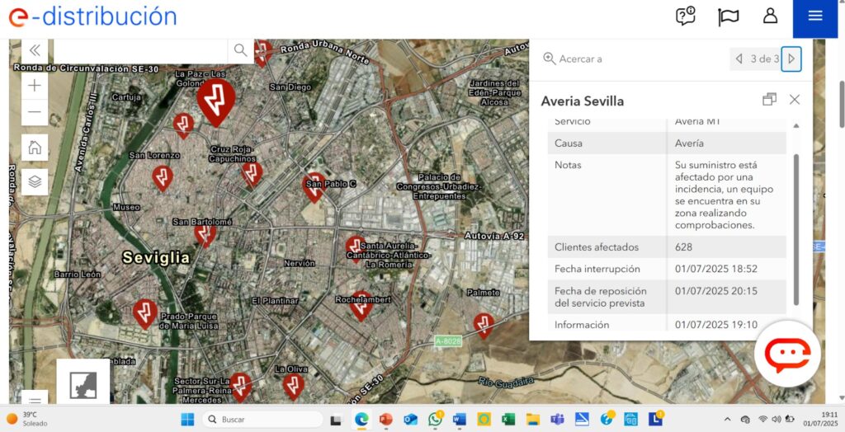845x432 pixels.
Task: Click the '01/07/2025 19:10' information value
Action: coord(716,324)
